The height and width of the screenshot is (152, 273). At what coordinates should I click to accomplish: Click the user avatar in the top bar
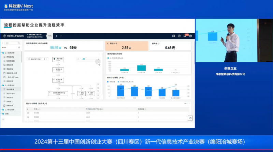(x=190, y=36)
